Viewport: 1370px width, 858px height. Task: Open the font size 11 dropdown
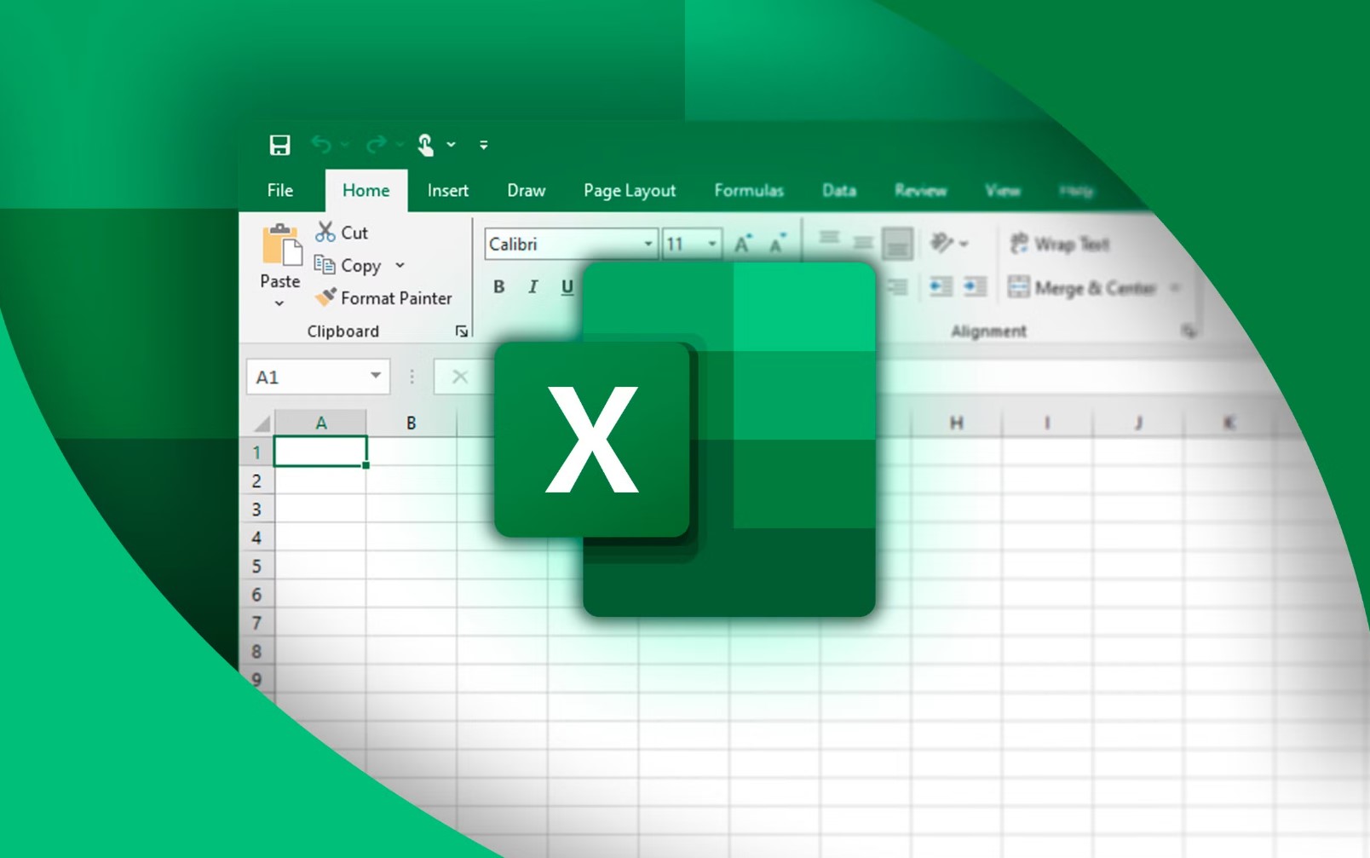712,245
